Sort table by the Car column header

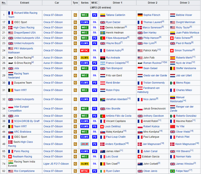point(57,3)
